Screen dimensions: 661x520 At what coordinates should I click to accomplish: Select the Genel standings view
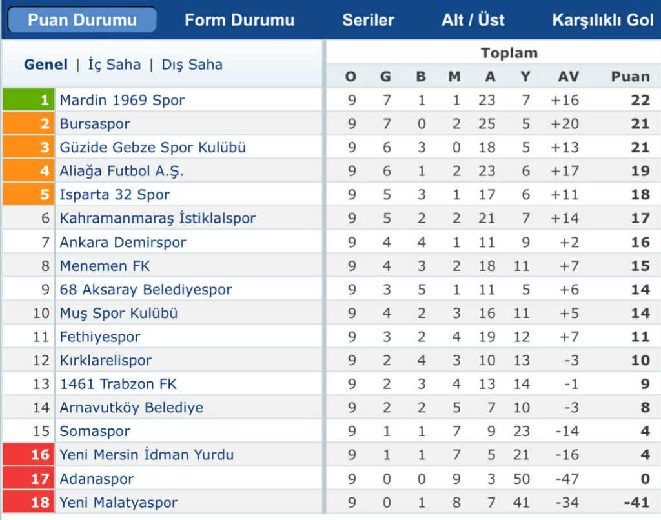pyautogui.click(x=45, y=65)
